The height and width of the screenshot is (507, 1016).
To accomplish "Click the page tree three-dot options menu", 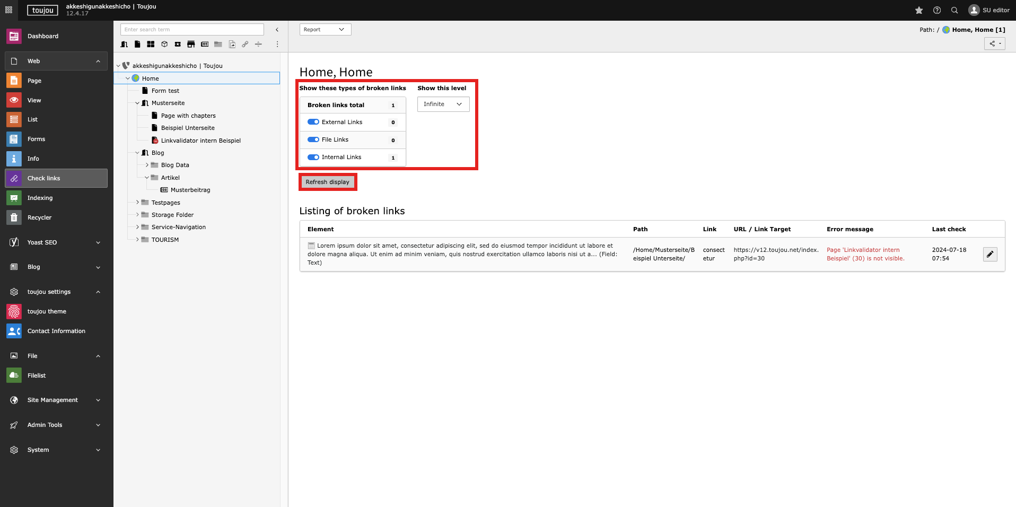I will pyautogui.click(x=277, y=44).
